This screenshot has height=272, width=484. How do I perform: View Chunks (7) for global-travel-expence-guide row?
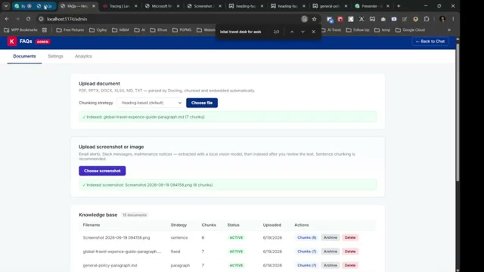[x=307, y=252]
